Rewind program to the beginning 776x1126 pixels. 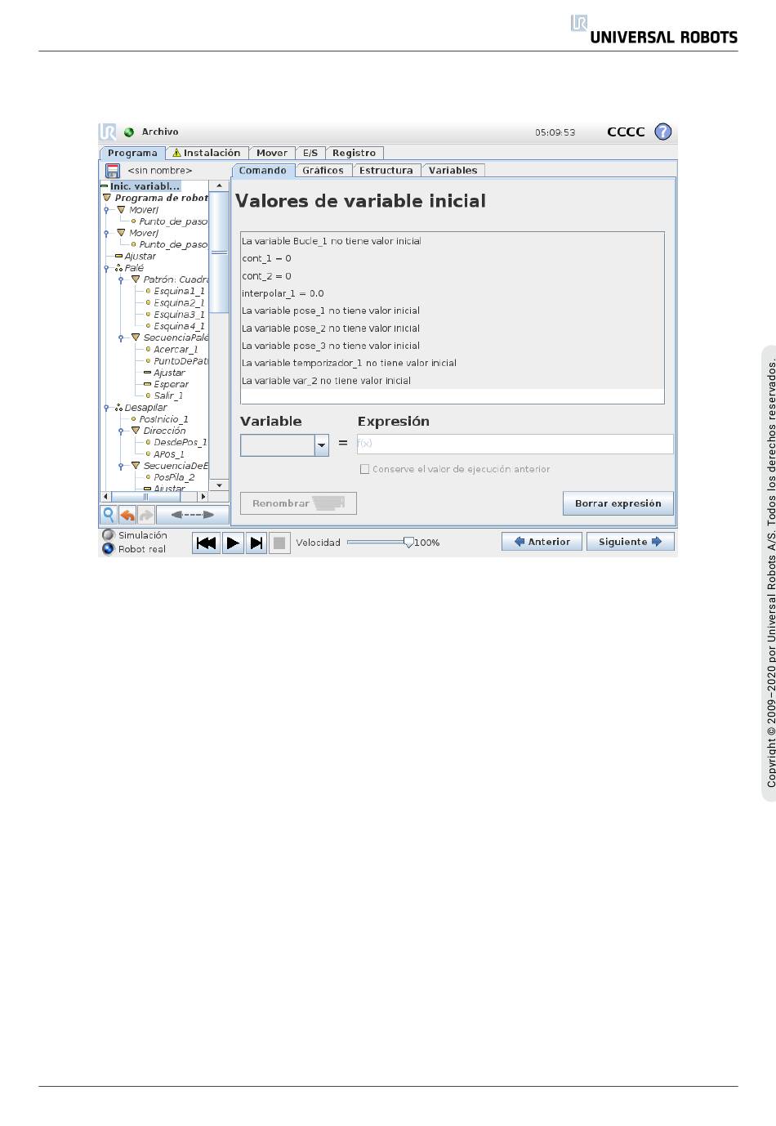tap(207, 543)
